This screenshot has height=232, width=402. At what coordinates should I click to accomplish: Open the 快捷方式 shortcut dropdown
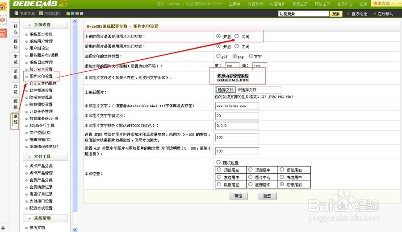(384, 3)
